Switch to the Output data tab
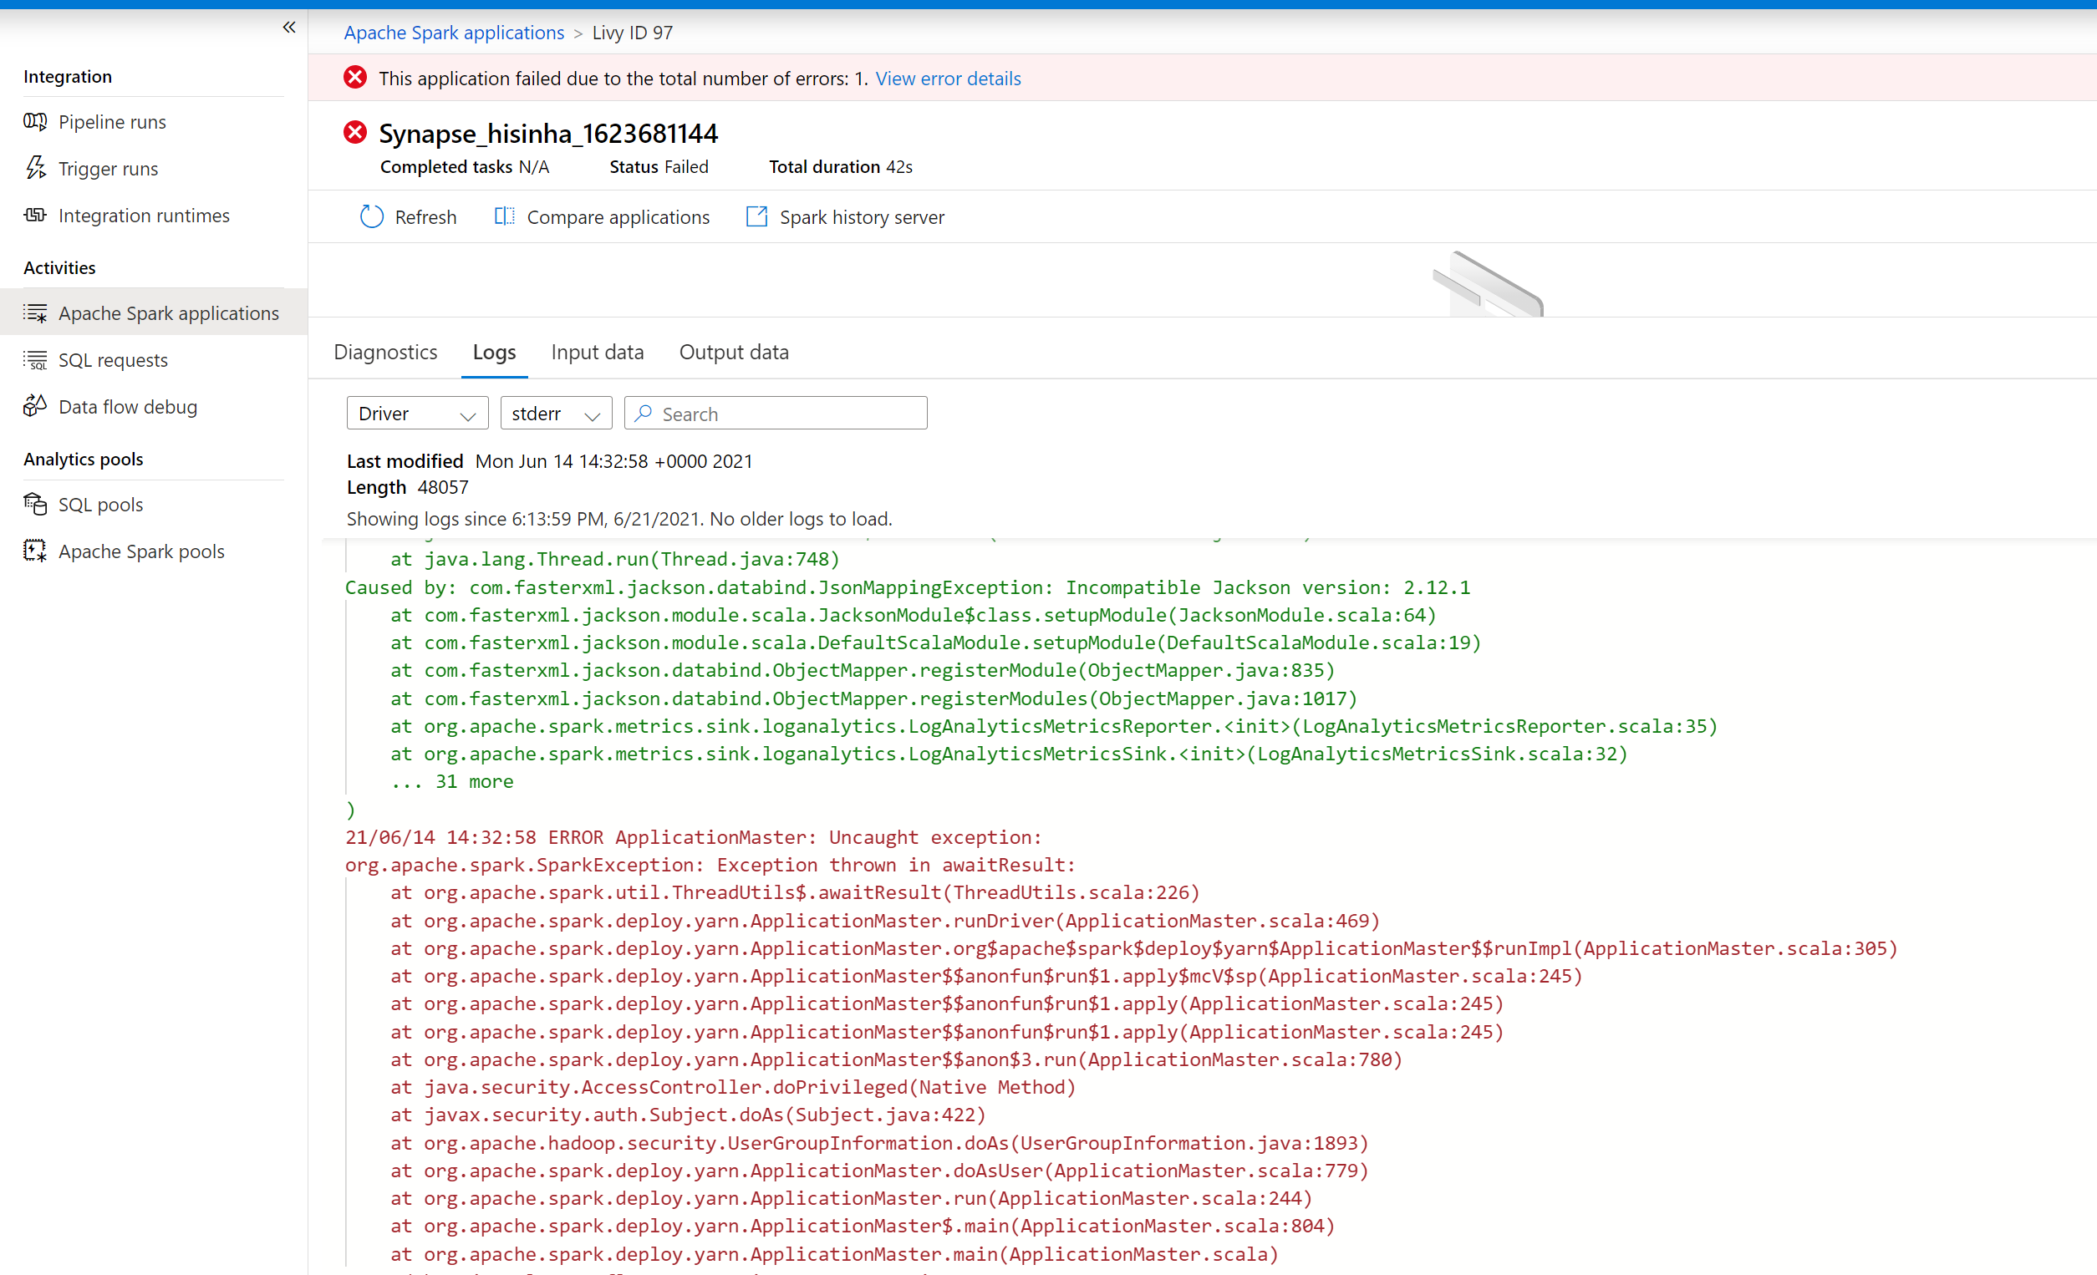Screen dimensions: 2097x1275 (734, 351)
